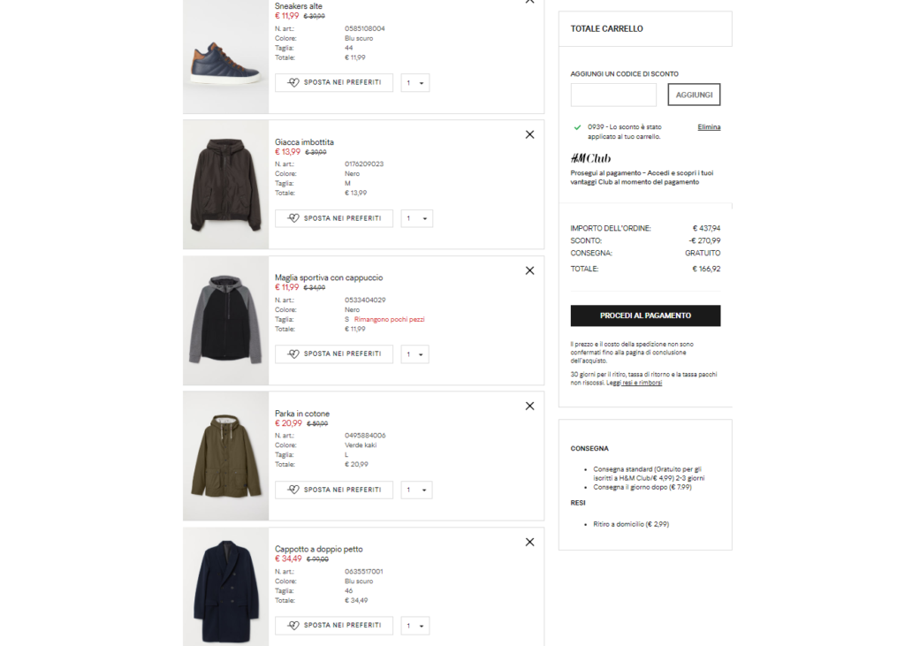Move Parka in cotone to favorites
905x646 pixels.
click(333, 490)
